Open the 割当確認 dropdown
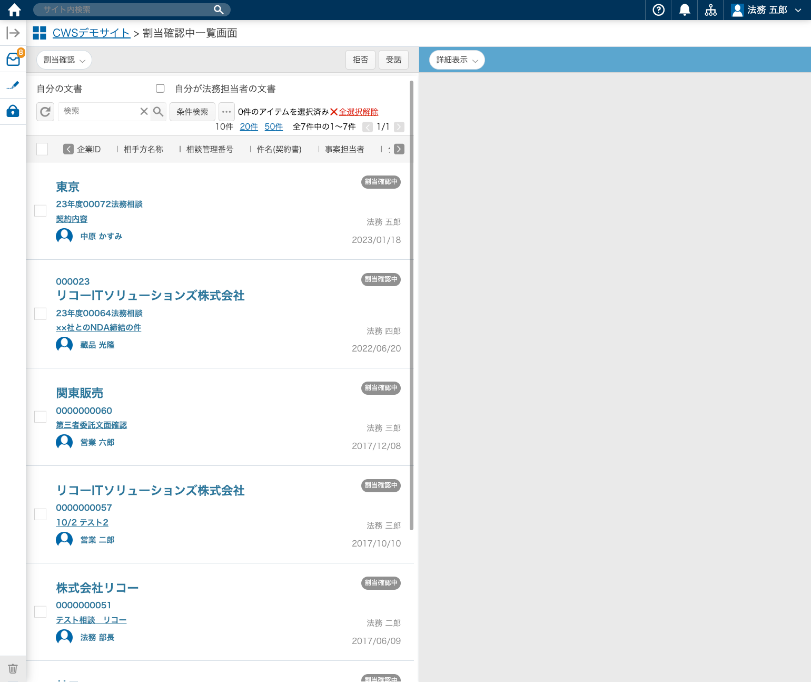The height and width of the screenshot is (682, 811). click(x=64, y=60)
